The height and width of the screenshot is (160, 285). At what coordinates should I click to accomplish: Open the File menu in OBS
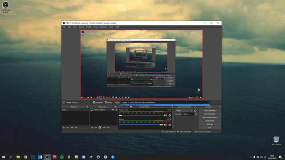[x=64, y=27]
